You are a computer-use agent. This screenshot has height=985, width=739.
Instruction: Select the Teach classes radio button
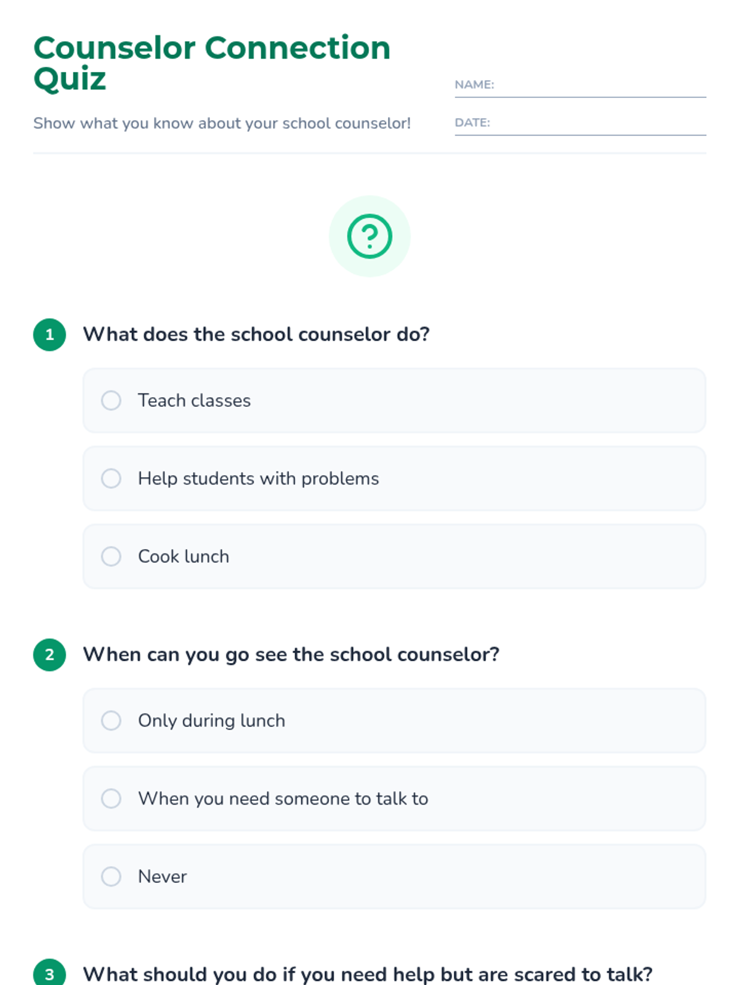pos(111,401)
